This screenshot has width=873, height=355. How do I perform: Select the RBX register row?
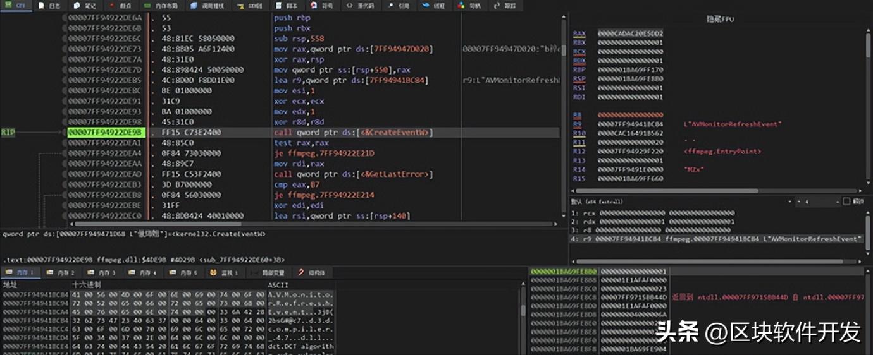[618, 42]
